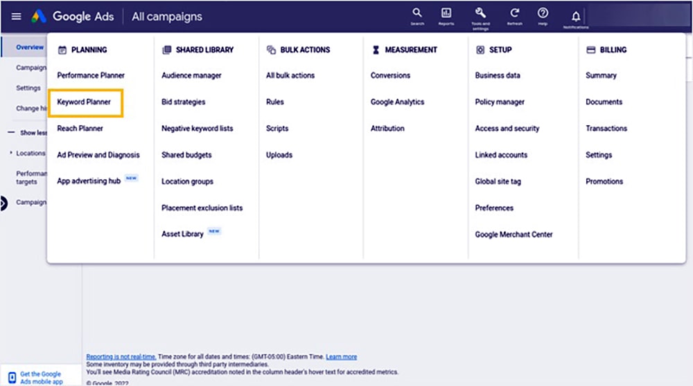Click the mobile app phone icon
The image size is (693, 386).
click(x=12, y=378)
